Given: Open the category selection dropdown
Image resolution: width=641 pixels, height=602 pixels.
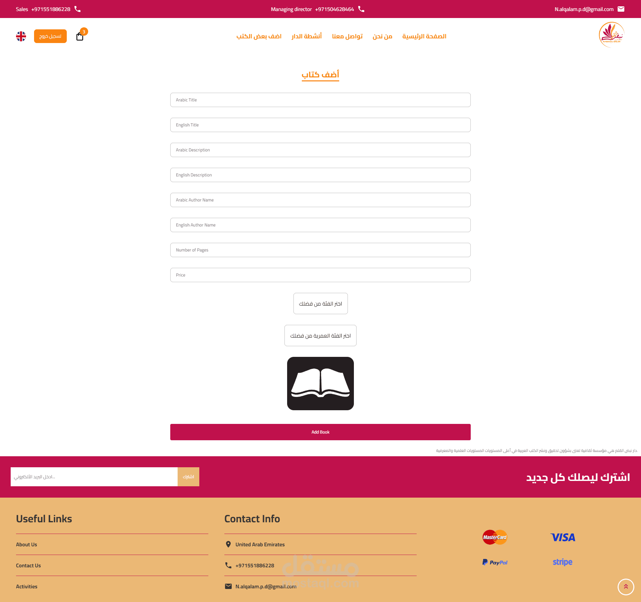Looking at the screenshot, I should [x=320, y=304].
